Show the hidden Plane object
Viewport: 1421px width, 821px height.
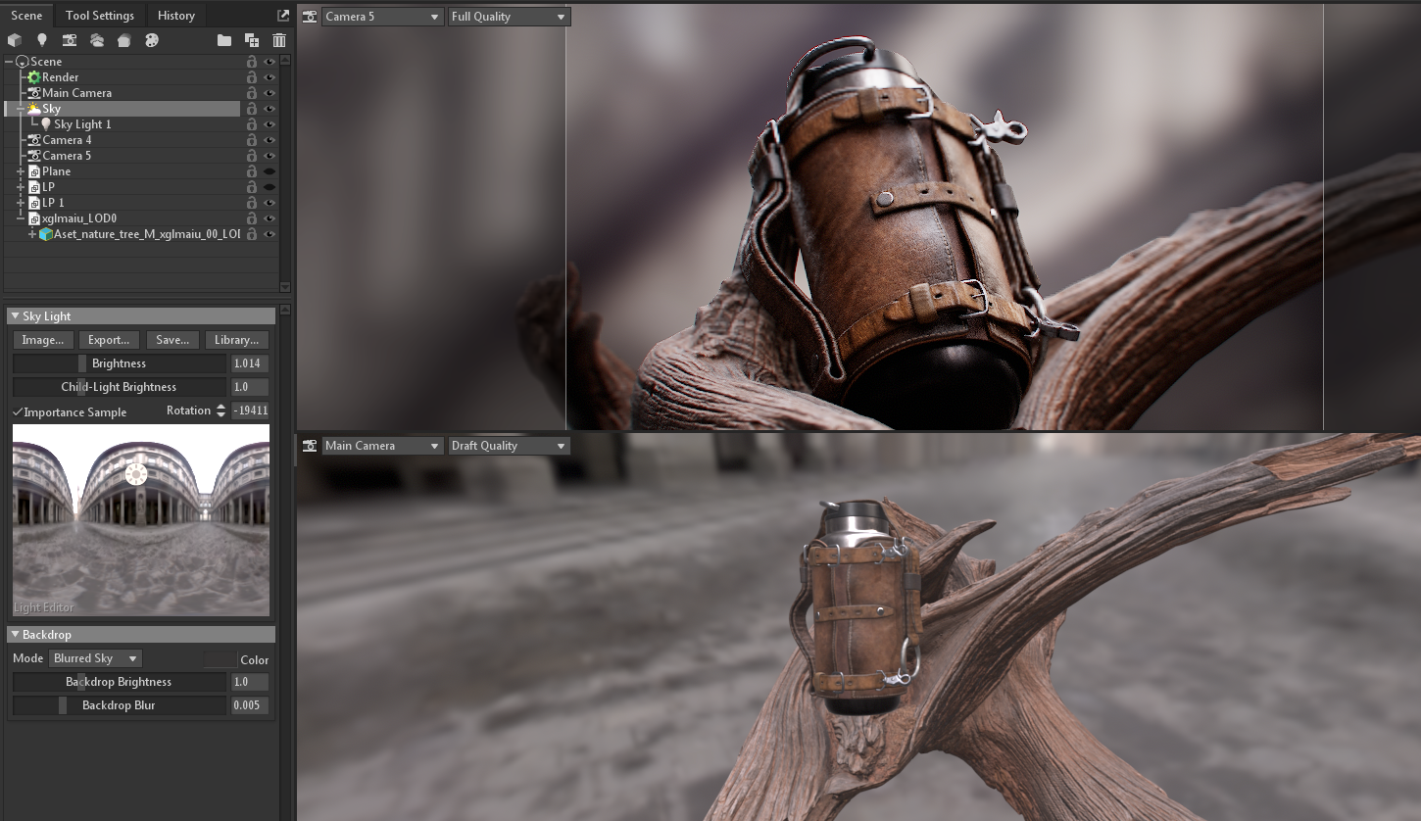point(269,171)
